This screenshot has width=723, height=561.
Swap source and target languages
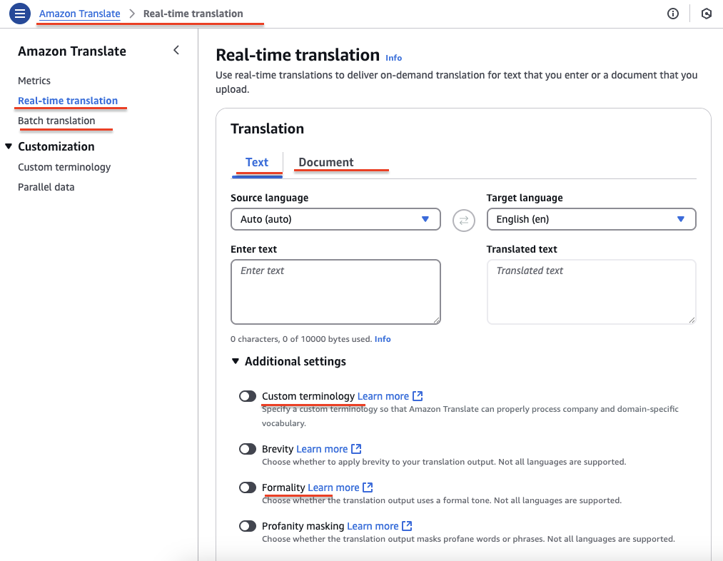click(x=463, y=219)
